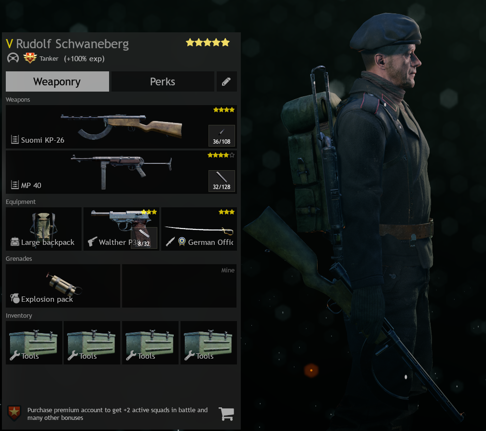Select the MP 40 ammo slot
The height and width of the screenshot is (431, 486).
click(x=222, y=181)
